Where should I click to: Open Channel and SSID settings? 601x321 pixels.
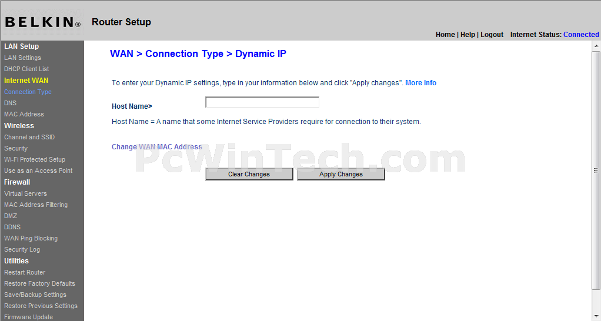29,137
